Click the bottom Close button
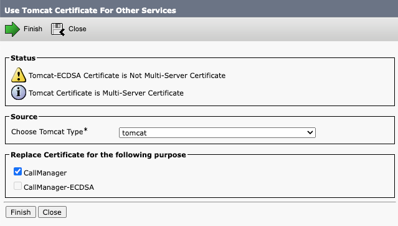Viewport: 398px width, 226px height. [x=52, y=212]
